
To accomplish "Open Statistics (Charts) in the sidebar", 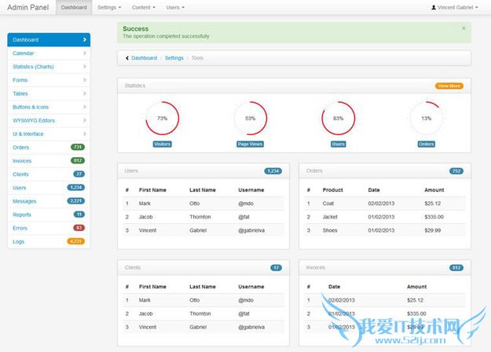I will coord(49,67).
